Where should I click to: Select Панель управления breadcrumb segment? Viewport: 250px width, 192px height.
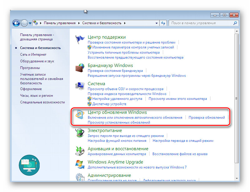[60, 23]
